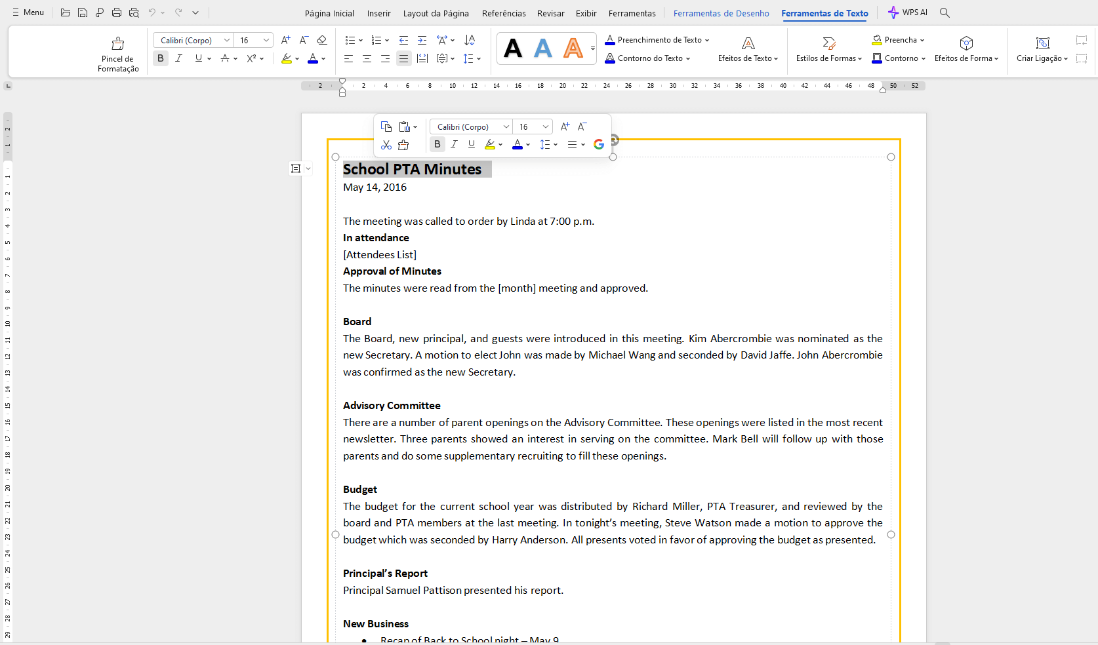
Task: Click the Google search icon in floating toolbar
Action: [x=599, y=145]
